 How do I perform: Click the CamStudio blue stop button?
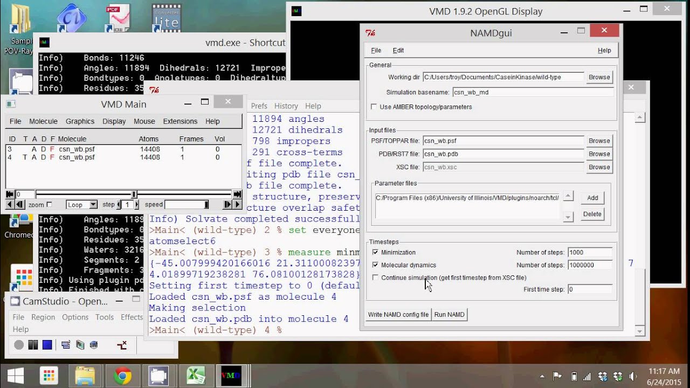point(47,345)
